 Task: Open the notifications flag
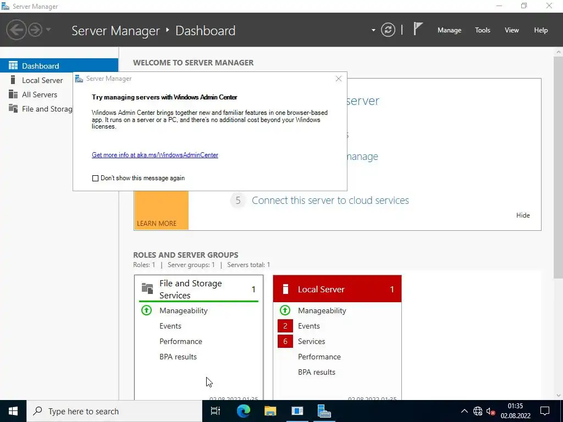pyautogui.click(x=418, y=29)
